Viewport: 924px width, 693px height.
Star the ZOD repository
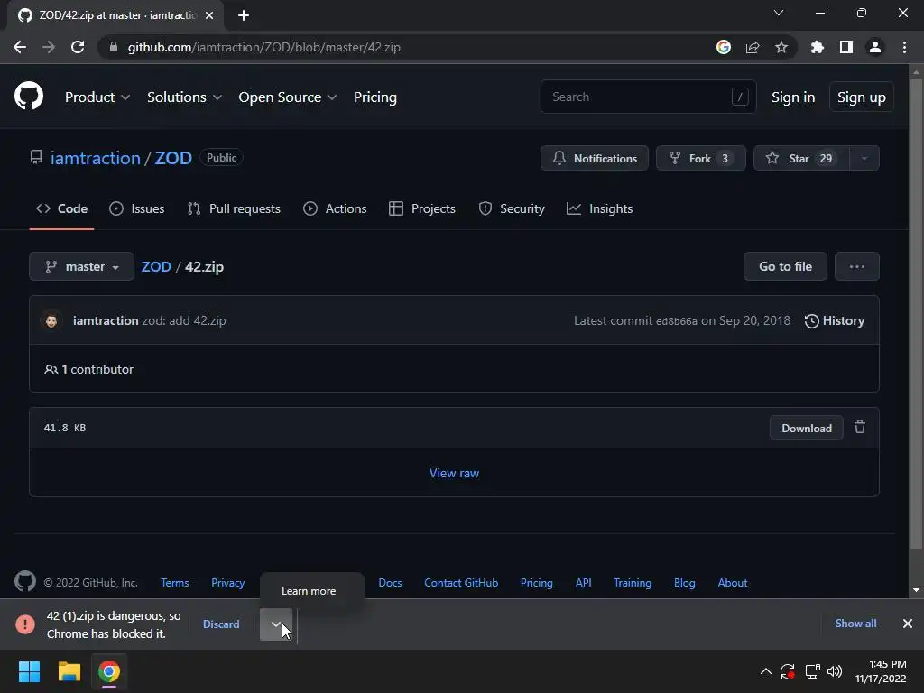[x=801, y=159]
